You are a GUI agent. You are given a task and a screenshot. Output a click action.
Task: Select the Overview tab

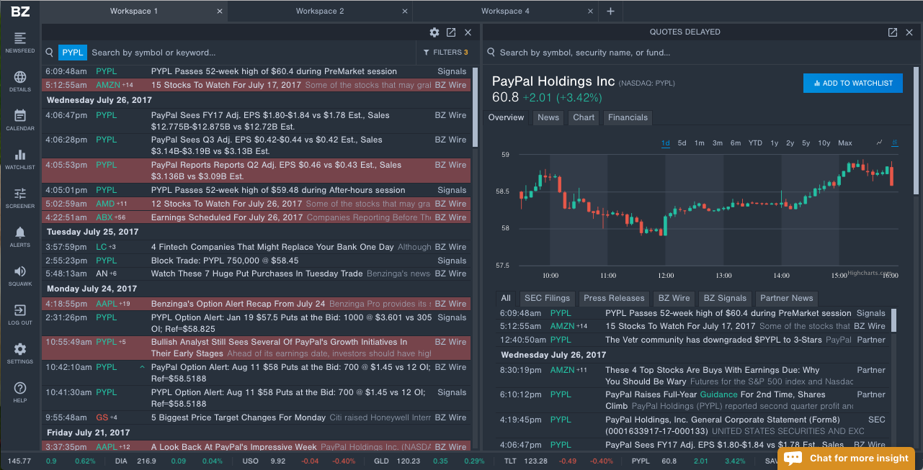pos(507,117)
